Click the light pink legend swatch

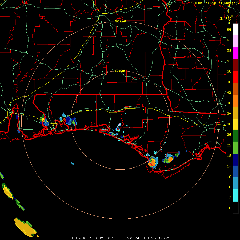point(235,41)
